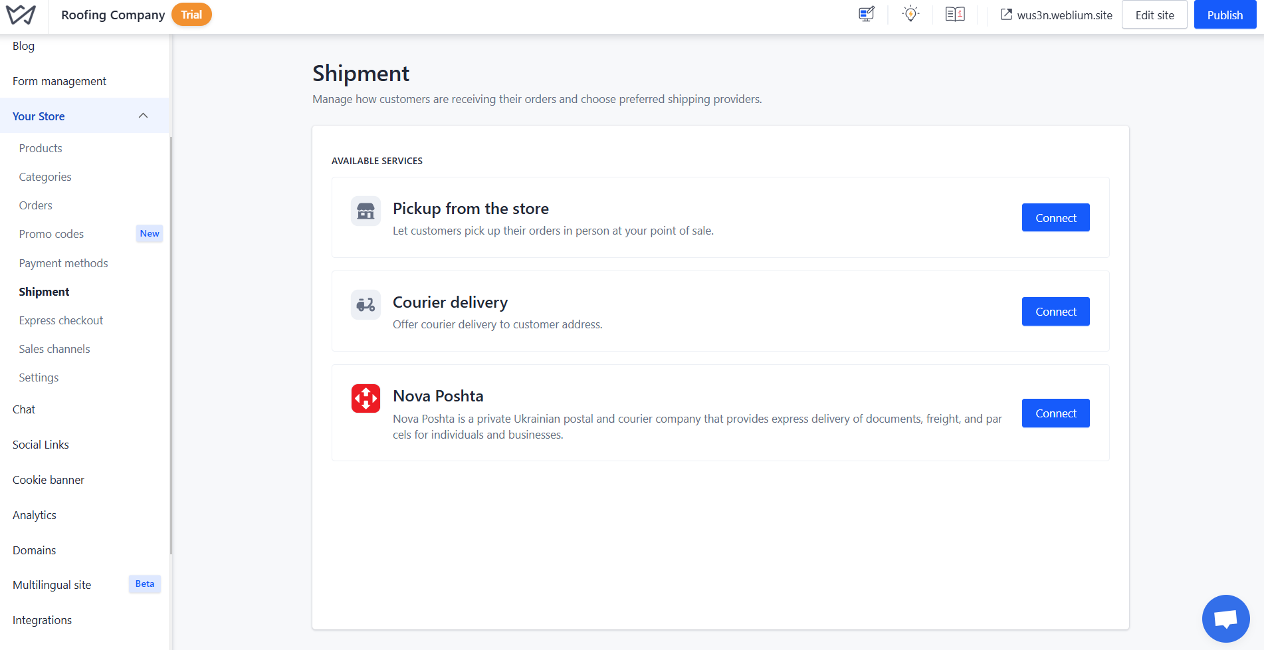
Task: Open the site preview monitor icon
Action: pos(866,15)
